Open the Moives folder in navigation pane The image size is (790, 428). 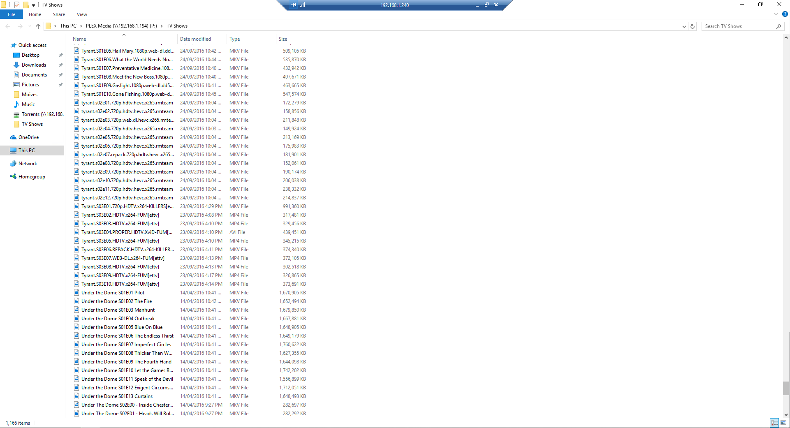pos(29,95)
